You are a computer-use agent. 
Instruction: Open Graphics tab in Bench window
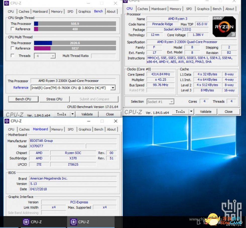(x=85, y=12)
